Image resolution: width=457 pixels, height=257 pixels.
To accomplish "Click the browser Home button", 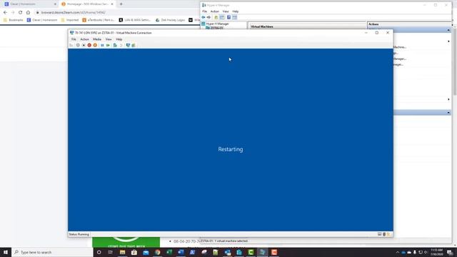I will 28,13.
